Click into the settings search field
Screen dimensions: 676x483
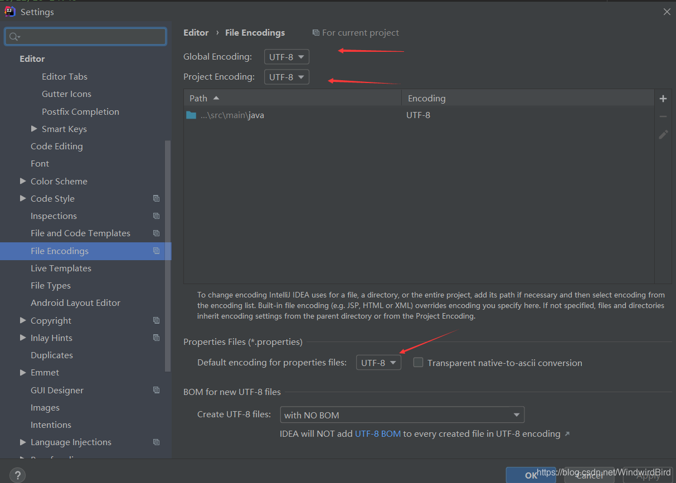[86, 37]
